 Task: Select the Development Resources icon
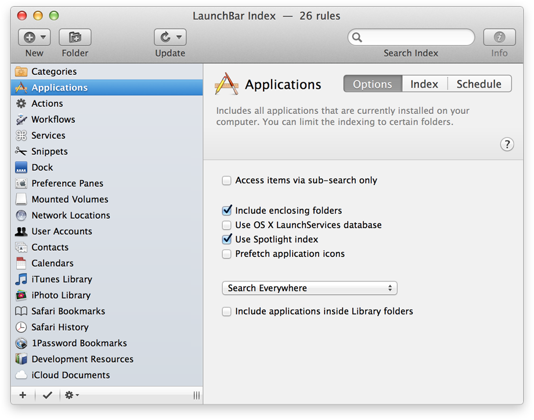21,359
